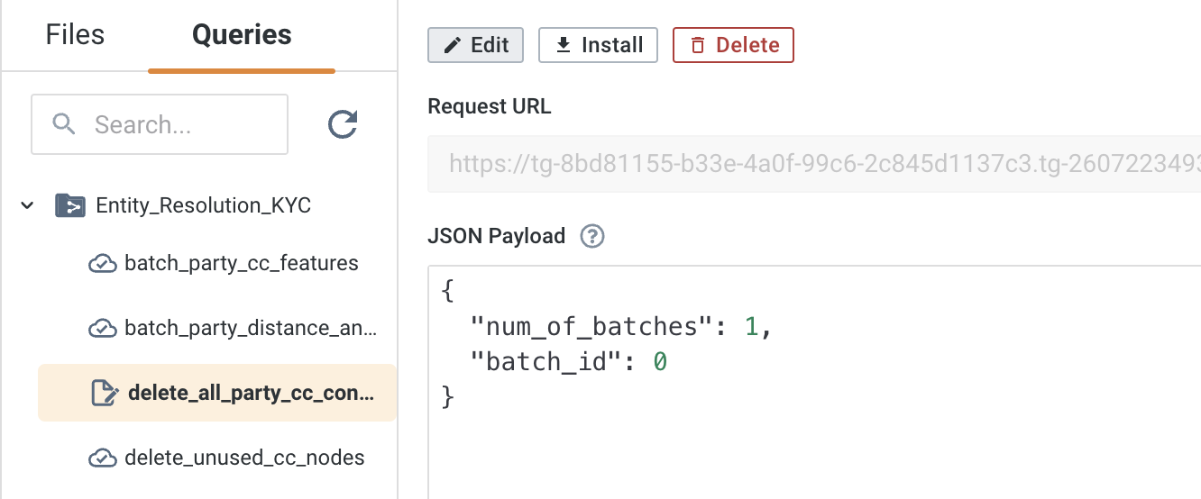Open the delete_unused_cc_nodes query
Viewport: 1201px width, 499px height.
[x=244, y=458]
